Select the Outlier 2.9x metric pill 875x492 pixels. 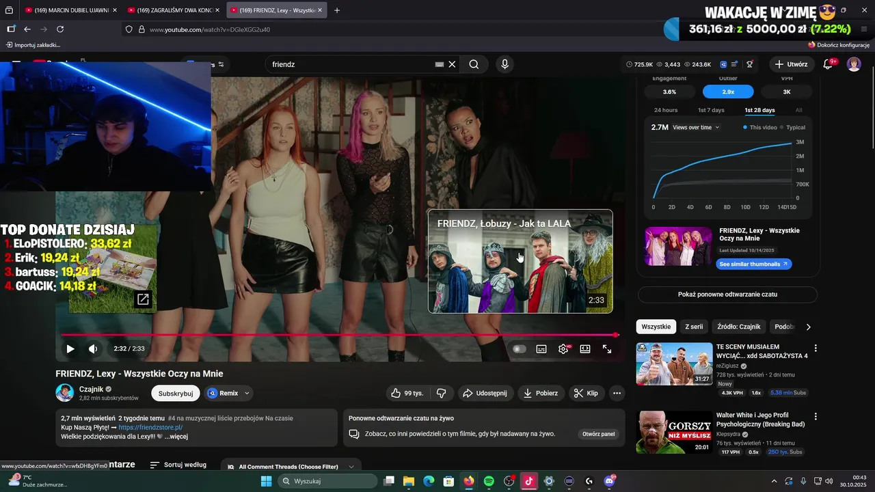pos(728,92)
